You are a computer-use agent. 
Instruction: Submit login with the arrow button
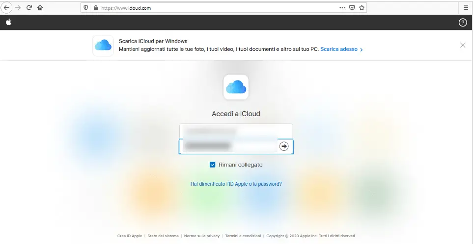pyautogui.click(x=284, y=146)
